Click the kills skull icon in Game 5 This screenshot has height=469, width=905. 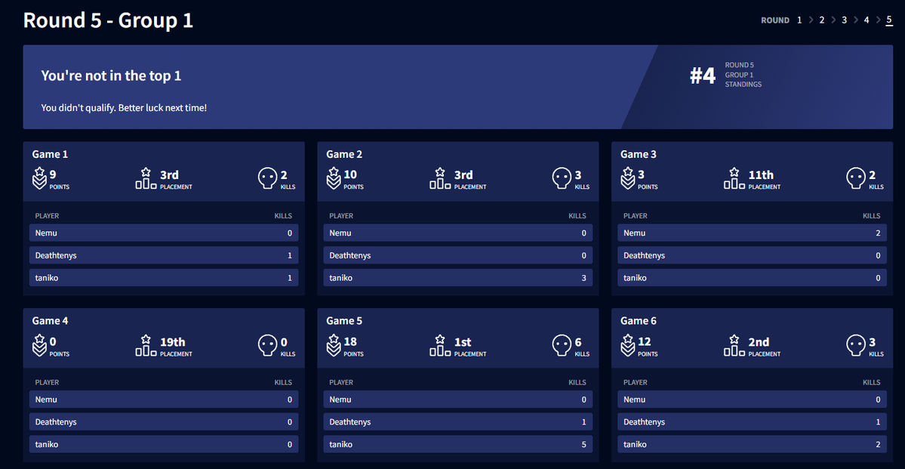pos(562,345)
